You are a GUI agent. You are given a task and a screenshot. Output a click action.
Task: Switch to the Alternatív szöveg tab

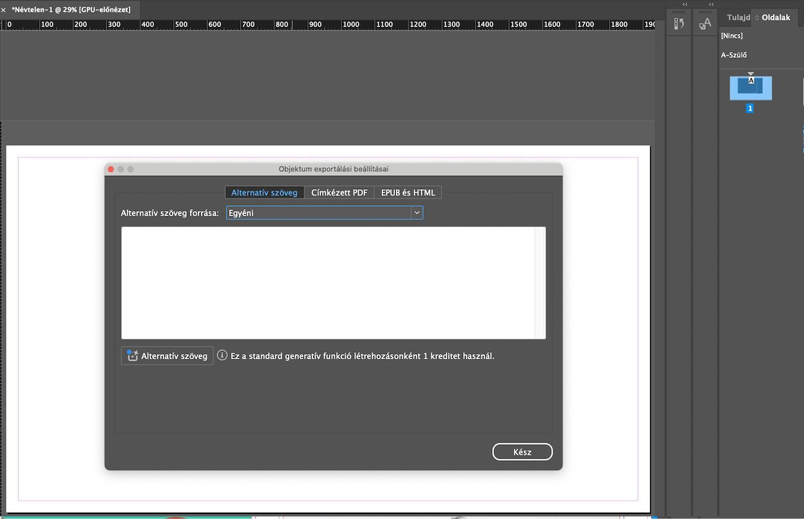tap(264, 192)
